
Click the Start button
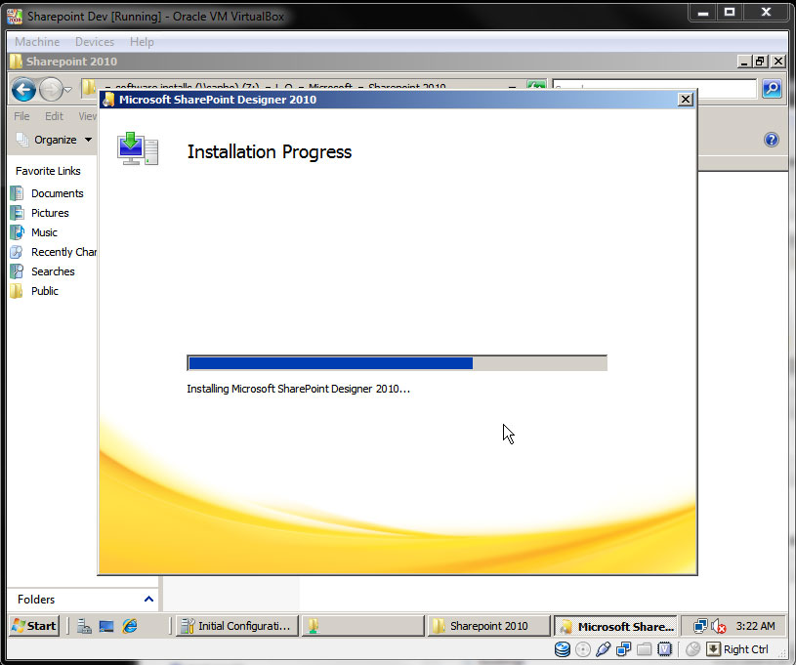pos(34,626)
